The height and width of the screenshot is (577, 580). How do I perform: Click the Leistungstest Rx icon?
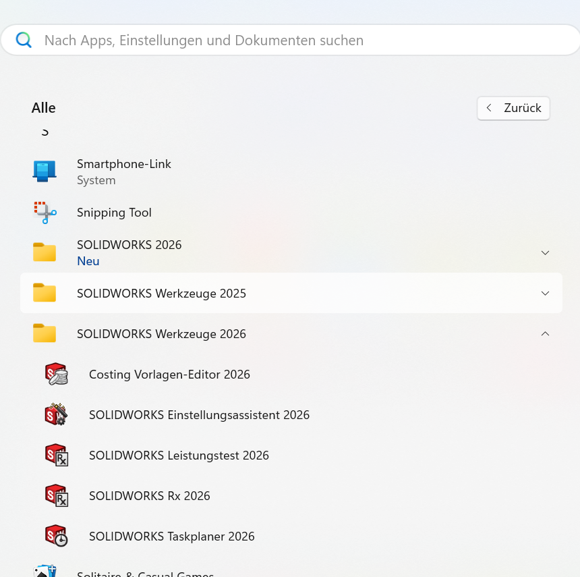57,456
